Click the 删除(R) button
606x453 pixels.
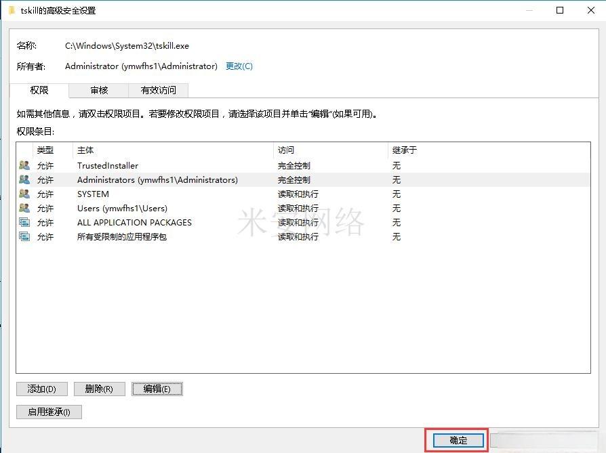tap(100, 389)
